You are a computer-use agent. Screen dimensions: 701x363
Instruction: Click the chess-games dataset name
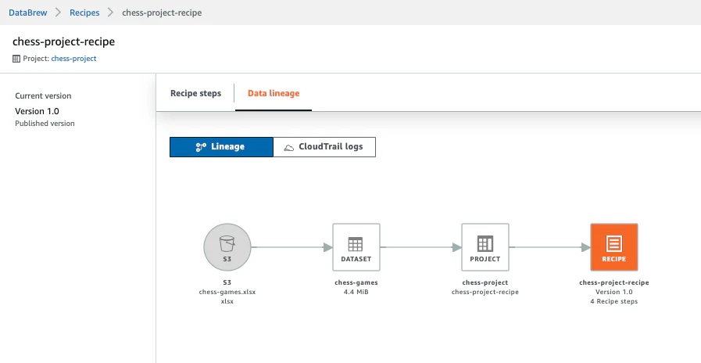(x=356, y=282)
